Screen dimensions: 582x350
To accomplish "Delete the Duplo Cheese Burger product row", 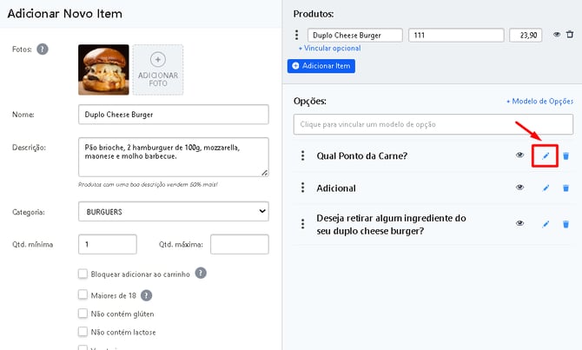I will (570, 35).
